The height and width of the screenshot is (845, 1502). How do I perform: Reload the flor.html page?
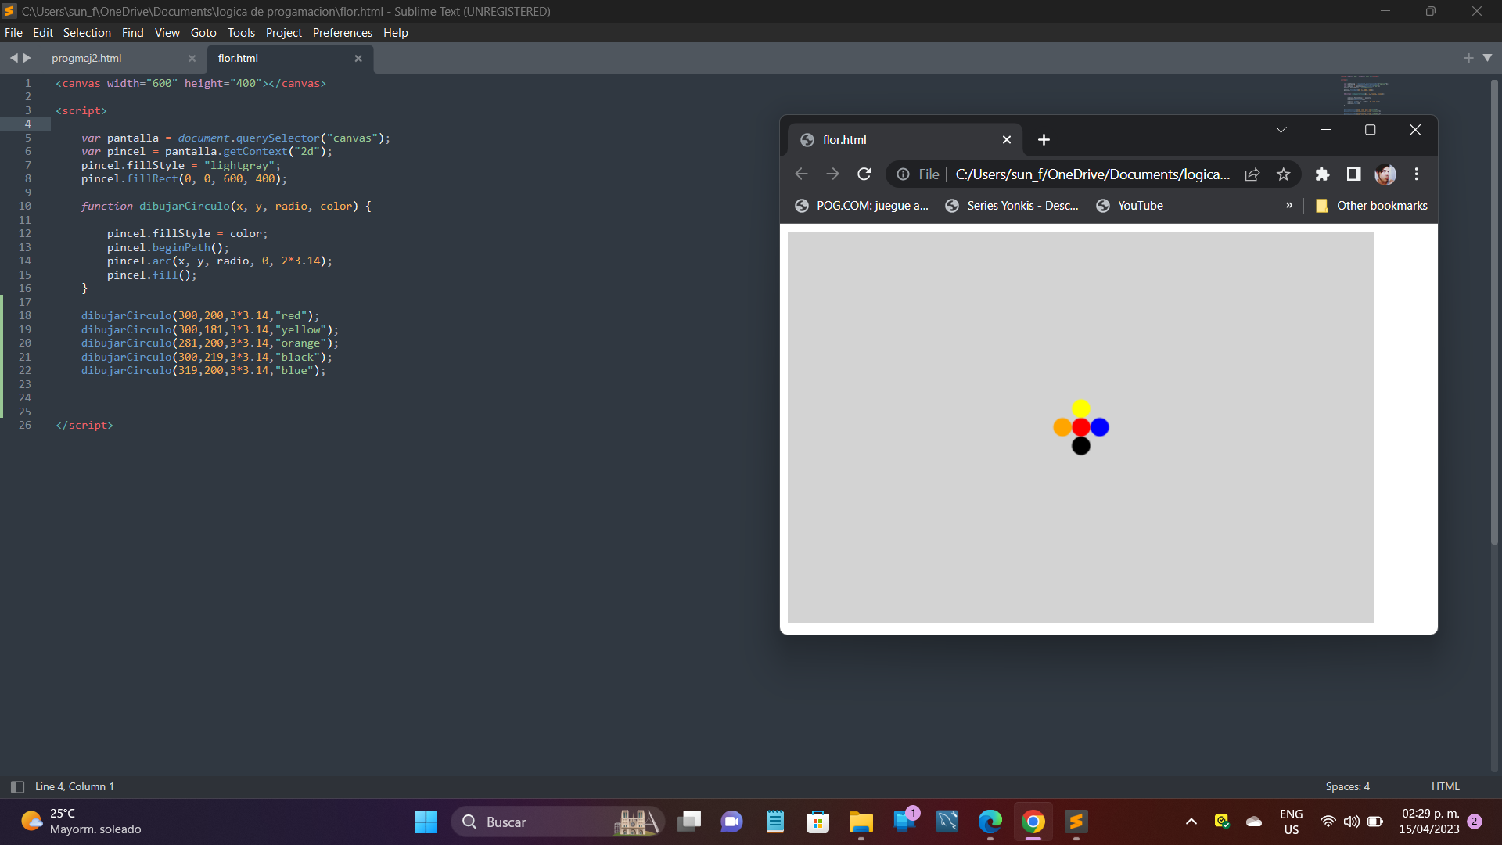(864, 174)
